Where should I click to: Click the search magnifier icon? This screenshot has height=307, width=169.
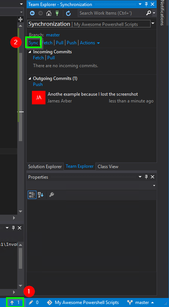149,13
